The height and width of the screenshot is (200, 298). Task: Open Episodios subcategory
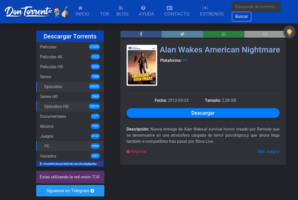point(70,87)
